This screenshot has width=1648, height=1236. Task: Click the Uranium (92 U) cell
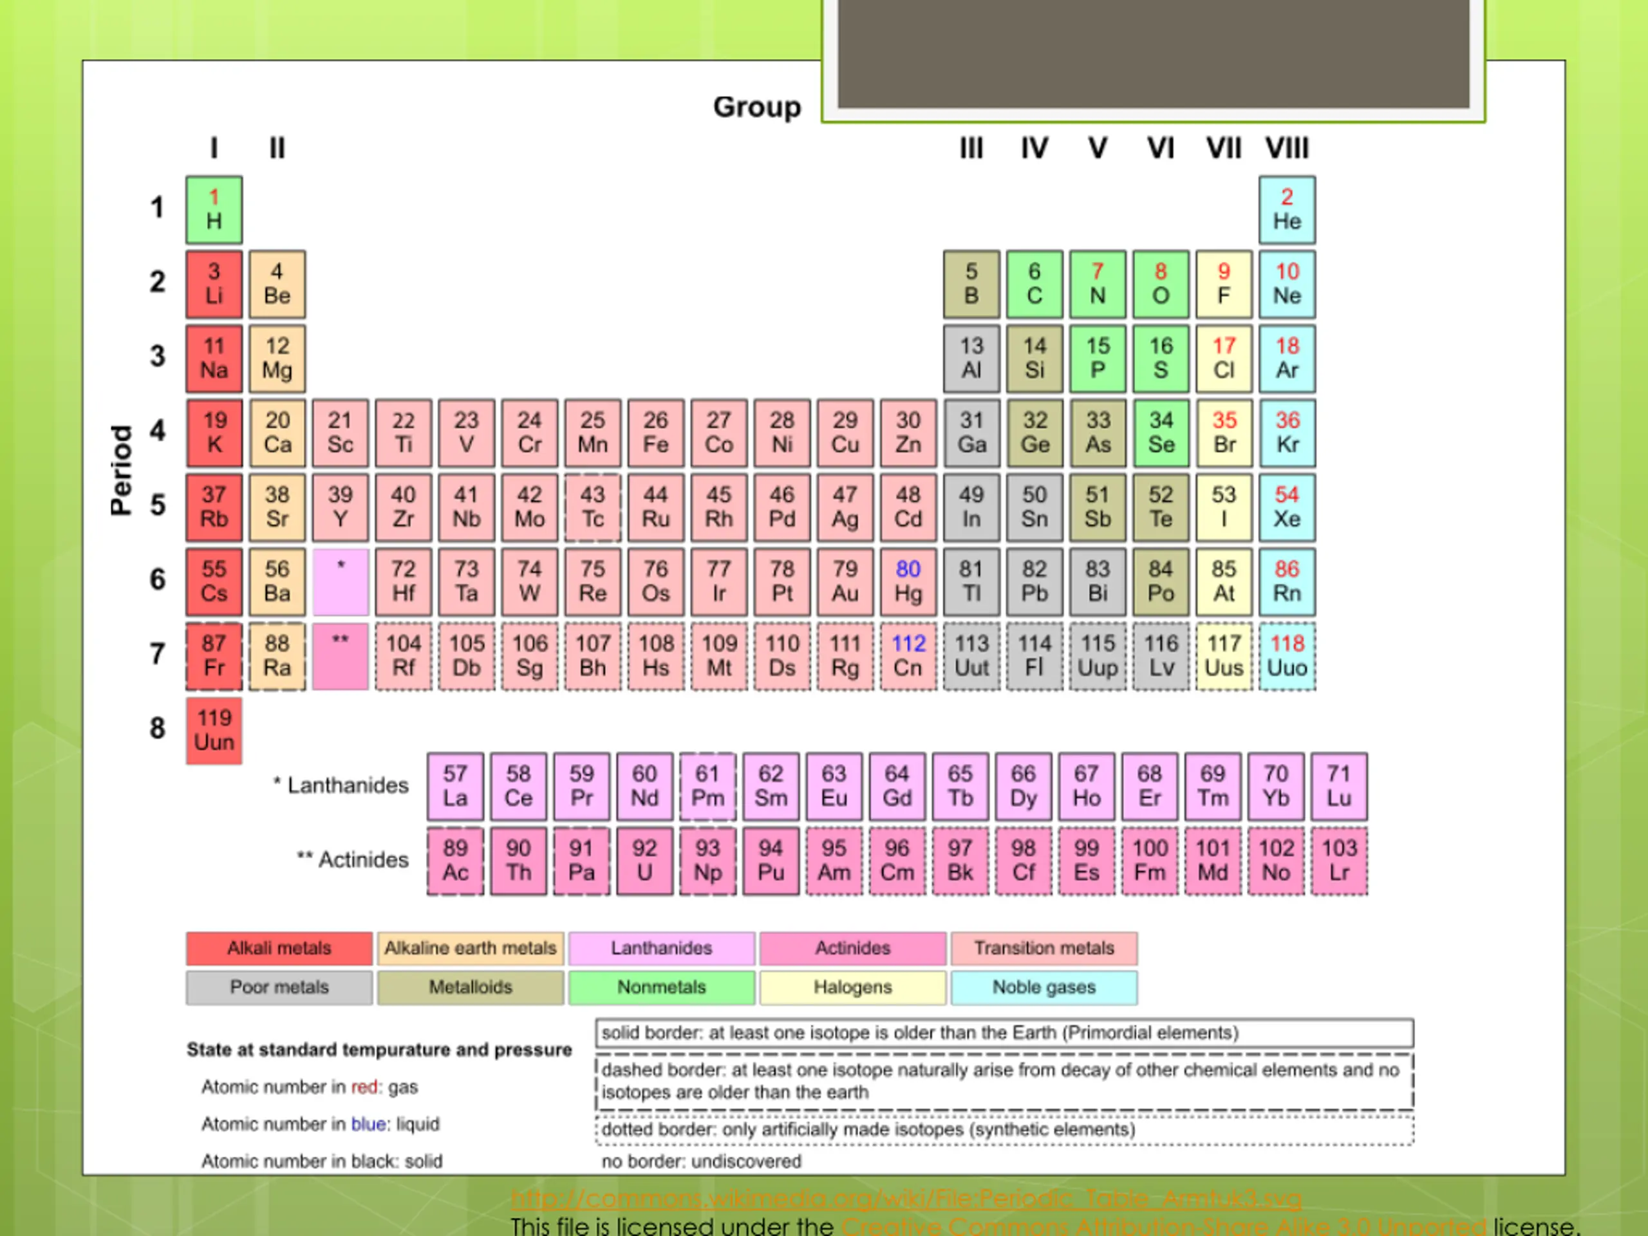coord(644,861)
